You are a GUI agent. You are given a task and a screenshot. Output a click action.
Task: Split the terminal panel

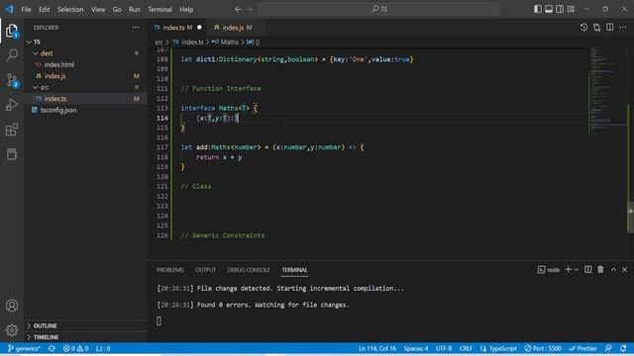587,269
